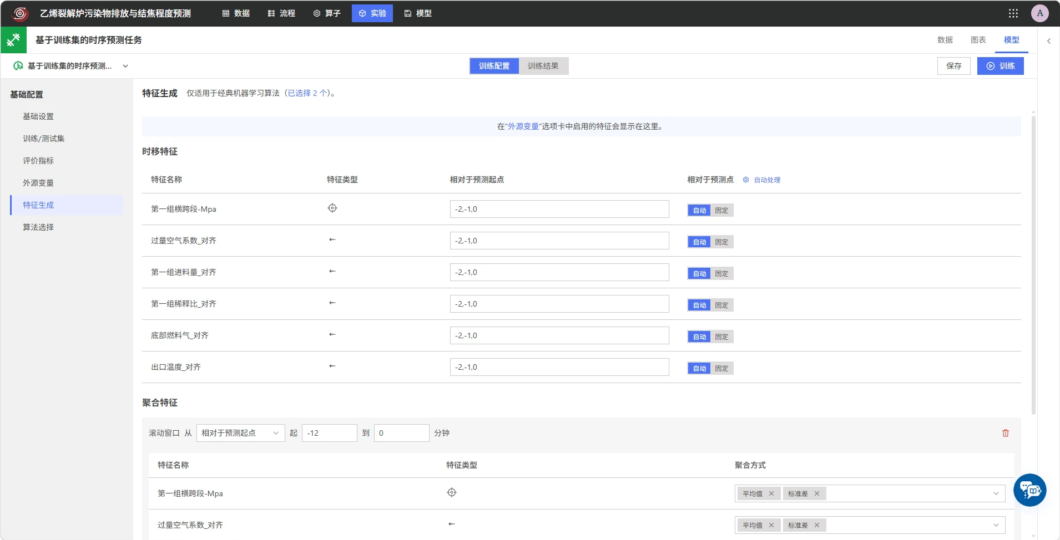Open the chat assistant floating icon
1060x540 pixels.
pyautogui.click(x=1030, y=490)
